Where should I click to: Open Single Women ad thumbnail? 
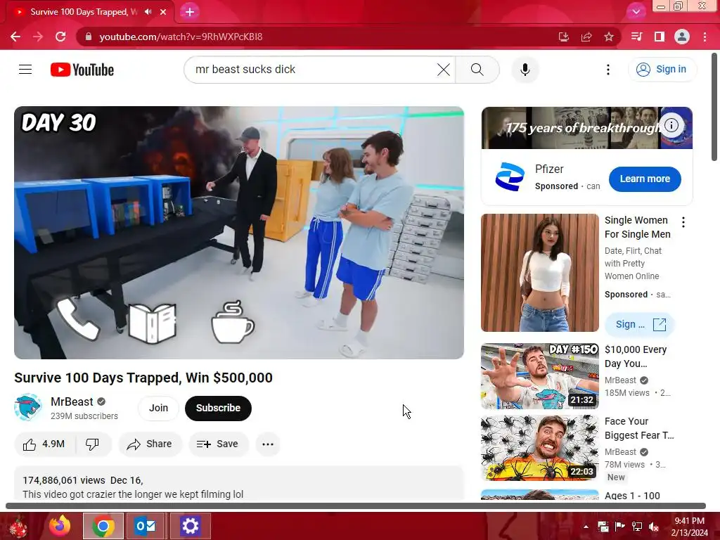[x=540, y=273]
